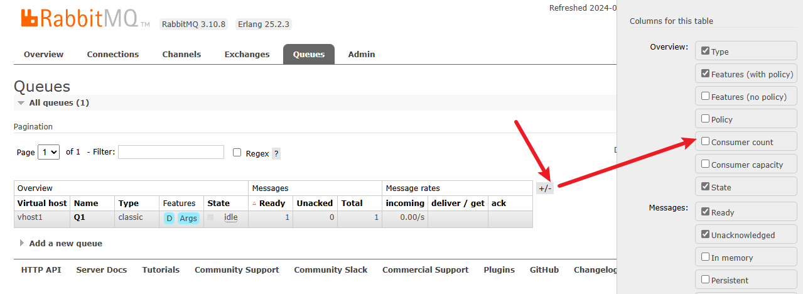Check the Regex filter checkbox
This screenshot has width=803, height=294.
coord(237,153)
